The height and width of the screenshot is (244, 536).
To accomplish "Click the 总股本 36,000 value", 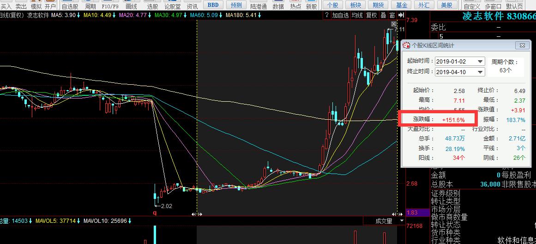I will (490, 184).
